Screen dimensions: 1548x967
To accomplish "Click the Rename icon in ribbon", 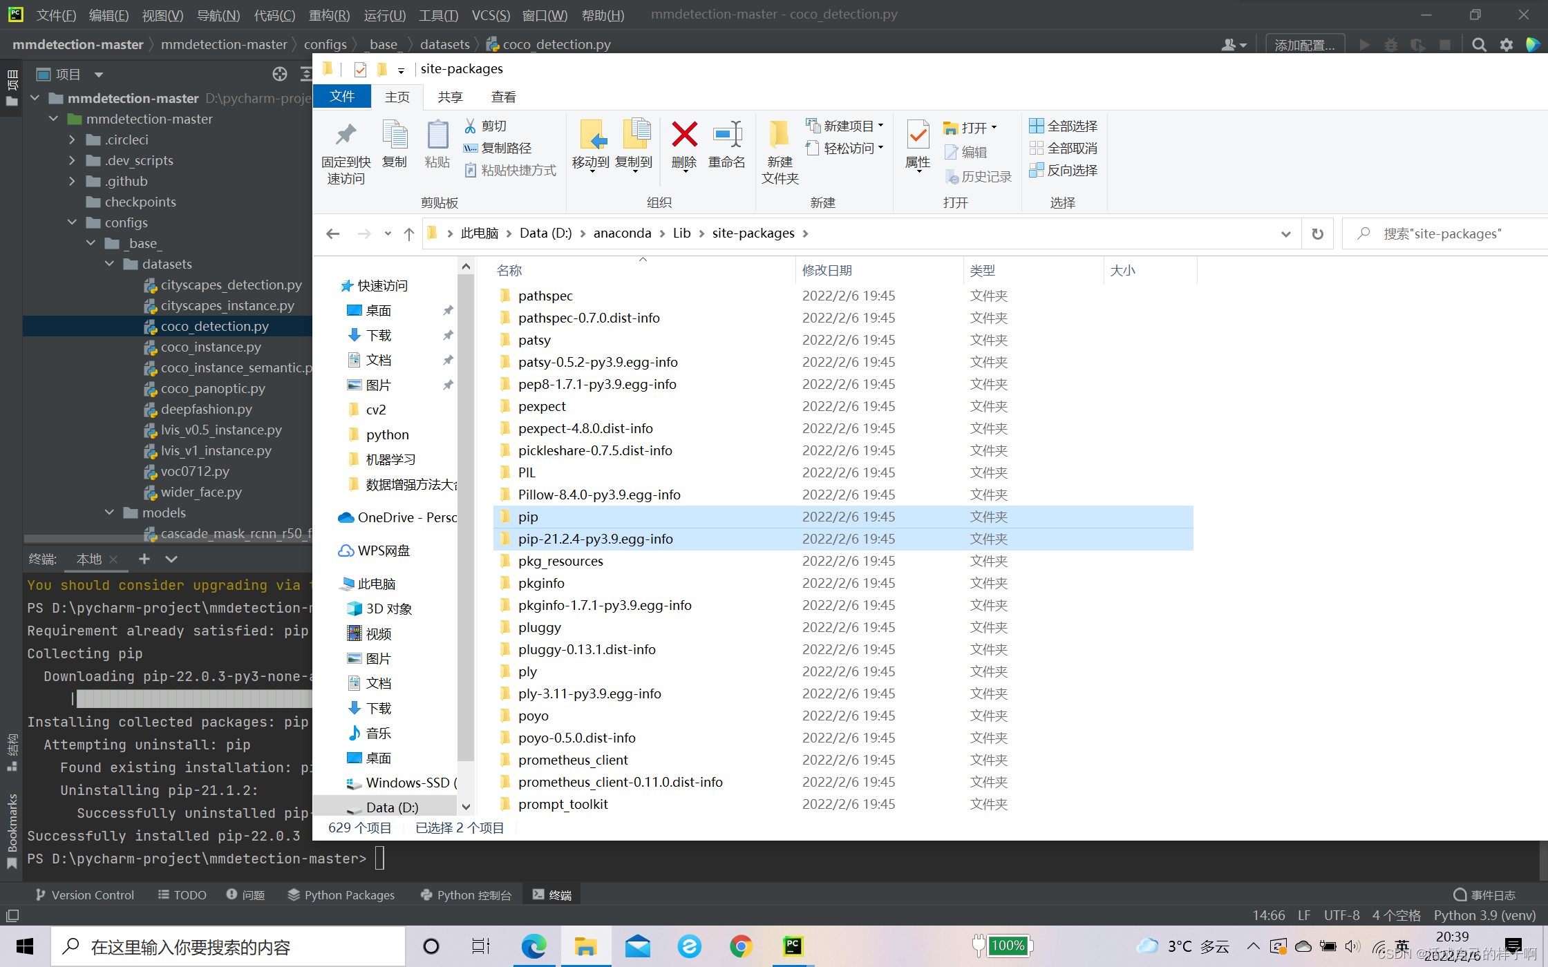I will pos(727,135).
